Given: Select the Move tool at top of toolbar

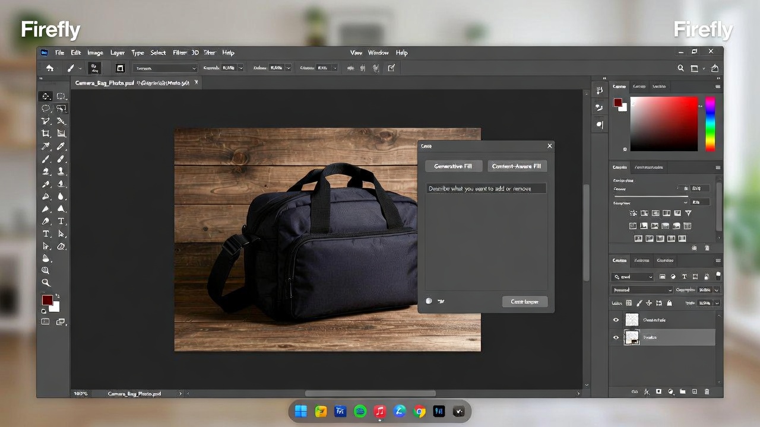Looking at the screenshot, I should [x=46, y=95].
